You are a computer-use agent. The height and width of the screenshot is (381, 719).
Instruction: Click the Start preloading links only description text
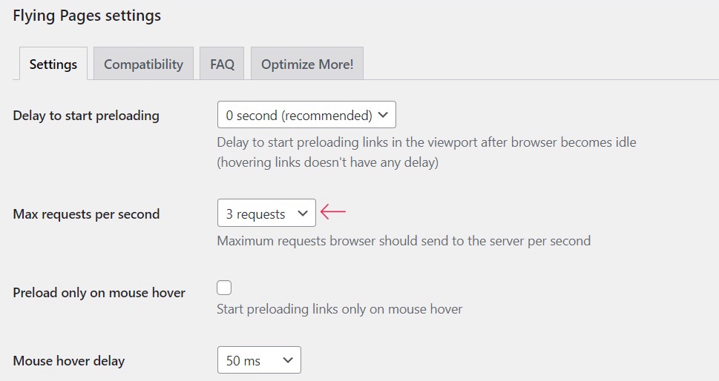coord(339,309)
